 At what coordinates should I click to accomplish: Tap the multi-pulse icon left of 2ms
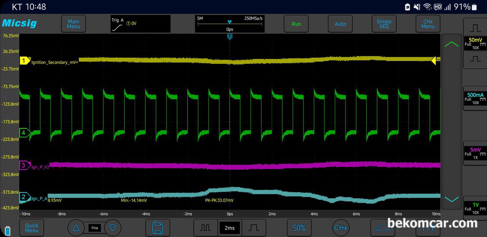(x=205, y=228)
